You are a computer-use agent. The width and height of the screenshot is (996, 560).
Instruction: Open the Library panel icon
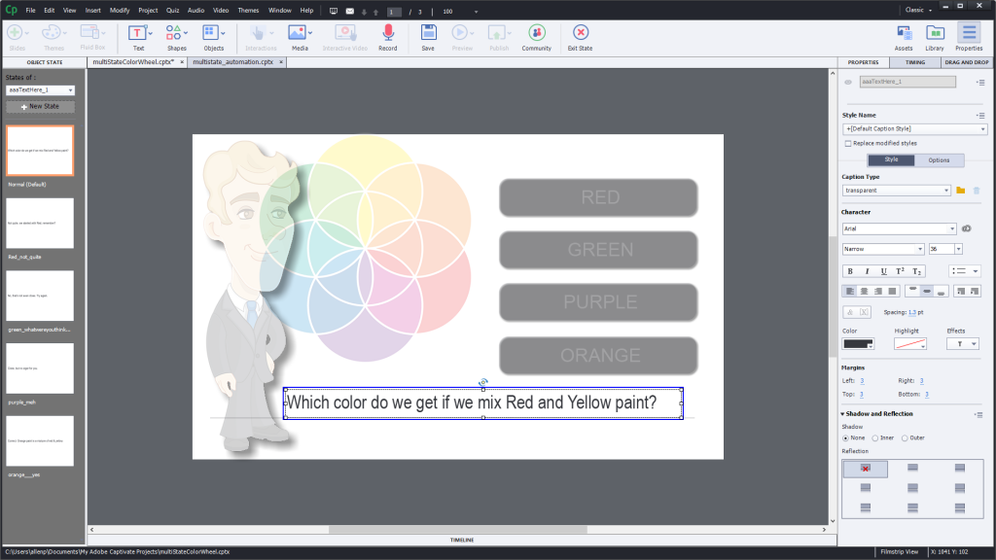pos(935,33)
